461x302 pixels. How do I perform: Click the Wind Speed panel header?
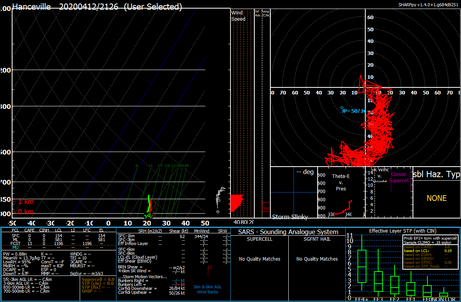click(238, 16)
